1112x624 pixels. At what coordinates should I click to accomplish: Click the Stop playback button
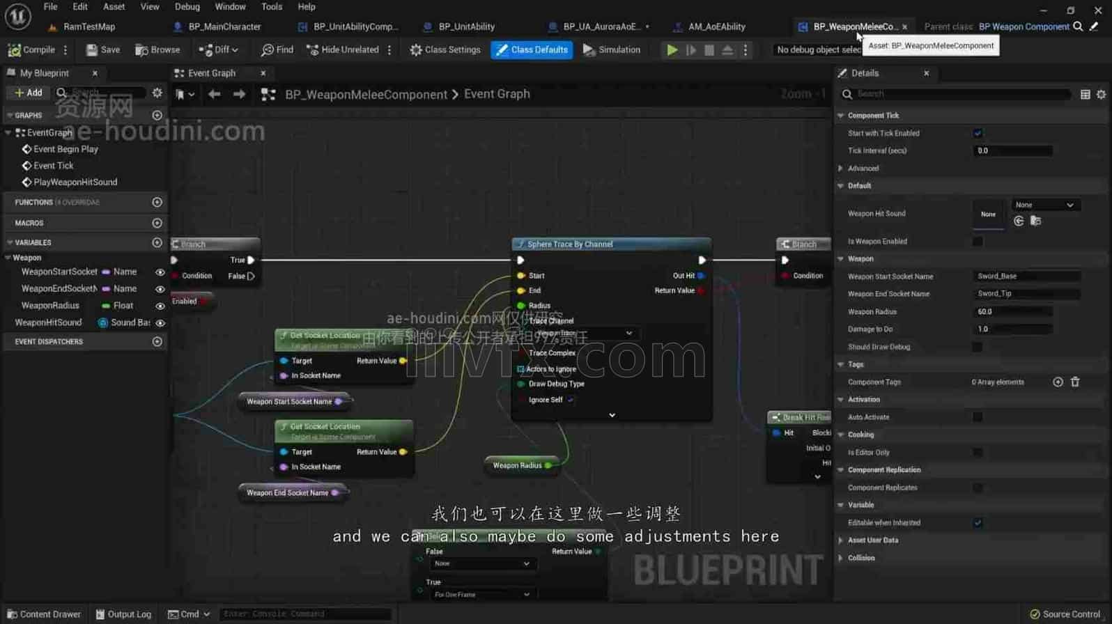click(x=709, y=49)
